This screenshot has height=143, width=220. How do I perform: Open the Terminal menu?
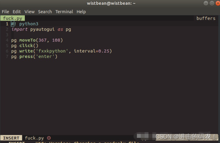pyautogui.click(x=64, y=12)
